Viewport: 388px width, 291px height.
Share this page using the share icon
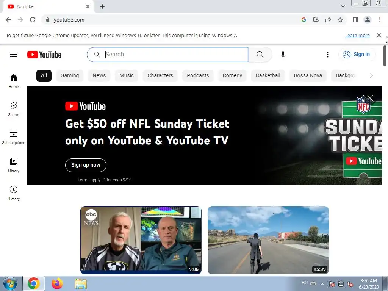coord(328,20)
